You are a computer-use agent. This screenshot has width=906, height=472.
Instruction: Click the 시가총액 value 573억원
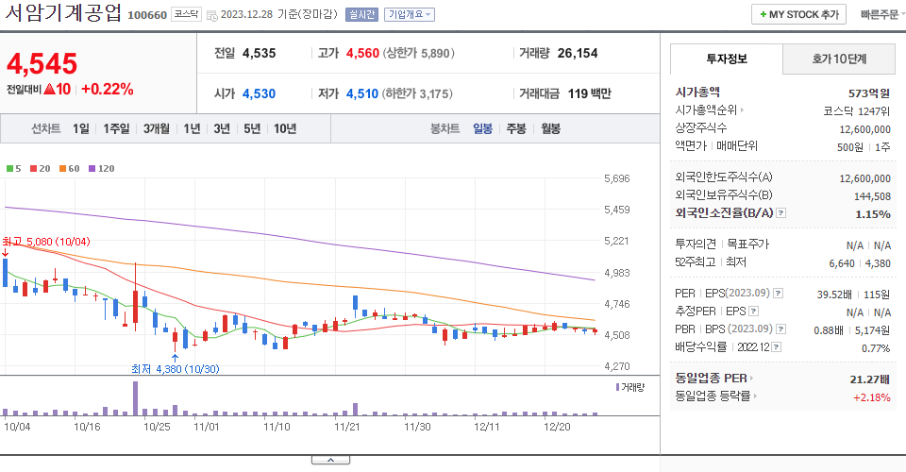click(x=869, y=93)
